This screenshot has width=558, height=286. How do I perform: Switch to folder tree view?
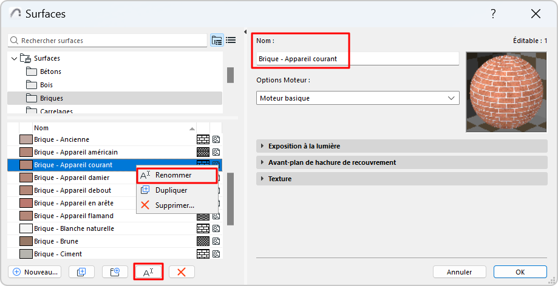[217, 41]
